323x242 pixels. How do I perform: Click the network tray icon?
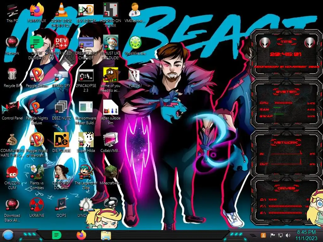click(280, 235)
